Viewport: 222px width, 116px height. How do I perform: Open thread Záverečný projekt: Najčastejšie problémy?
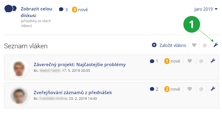pyautogui.click(x=80, y=65)
